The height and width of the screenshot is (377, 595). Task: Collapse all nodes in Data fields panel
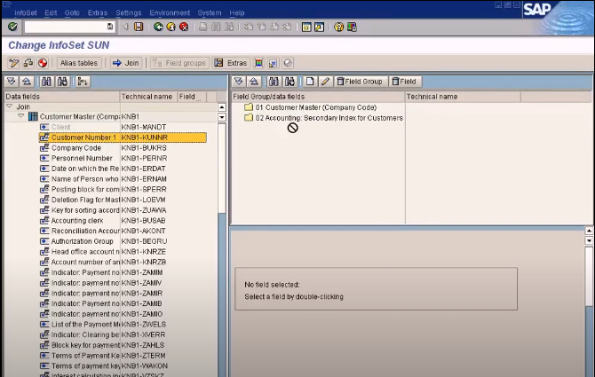(27, 82)
